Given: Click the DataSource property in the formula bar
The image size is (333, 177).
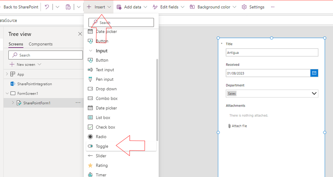Looking at the screenshot, I should 8,21.
